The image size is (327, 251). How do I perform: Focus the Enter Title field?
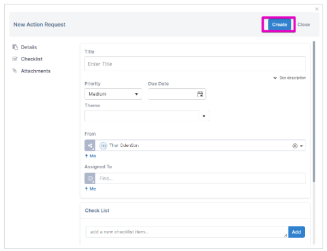(195, 64)
